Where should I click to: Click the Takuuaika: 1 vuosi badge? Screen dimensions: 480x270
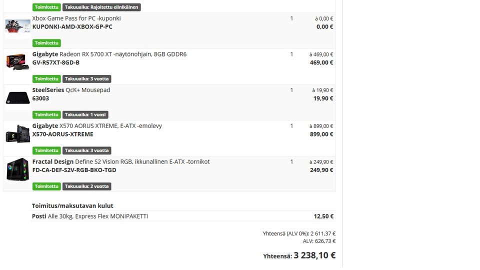[x=85, y=114]
